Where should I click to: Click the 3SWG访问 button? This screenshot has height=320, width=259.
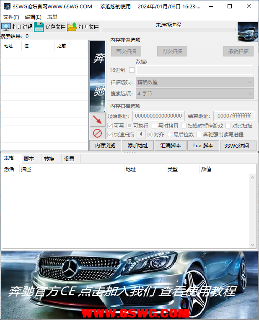point(238,146)
